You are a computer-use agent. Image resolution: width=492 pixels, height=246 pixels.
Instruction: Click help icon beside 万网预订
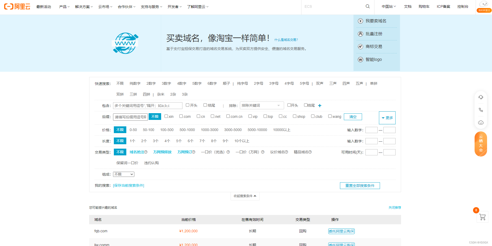(x=194, y=152)
